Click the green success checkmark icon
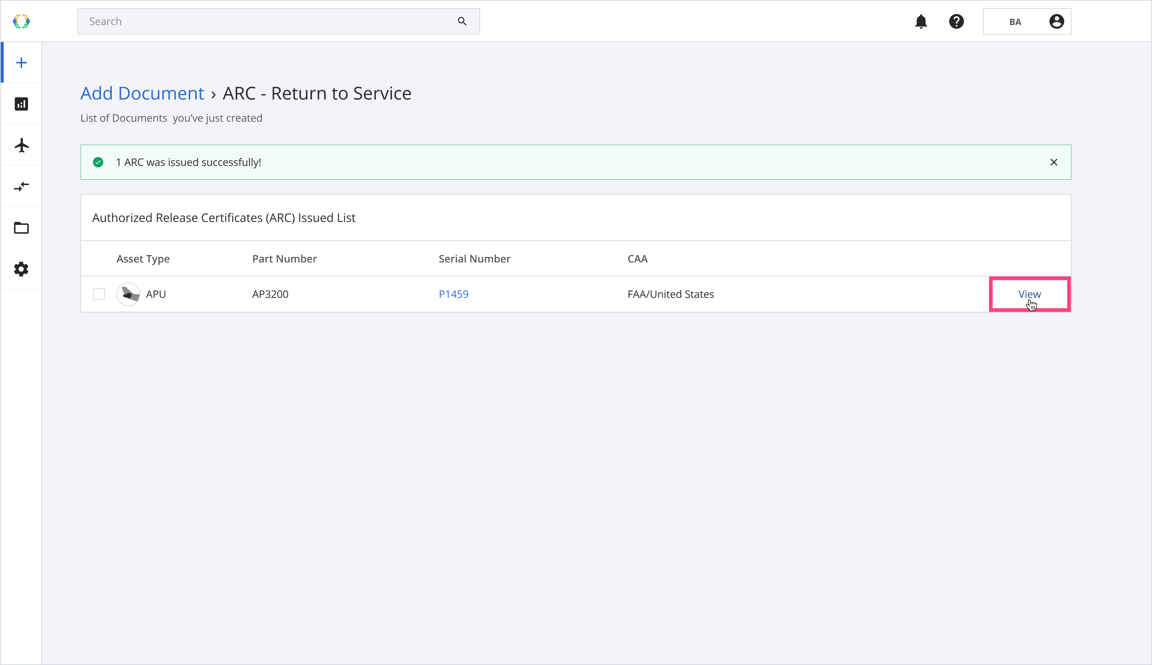The width and height of the screenshot is (1152, 665). [x=98, y=162]
